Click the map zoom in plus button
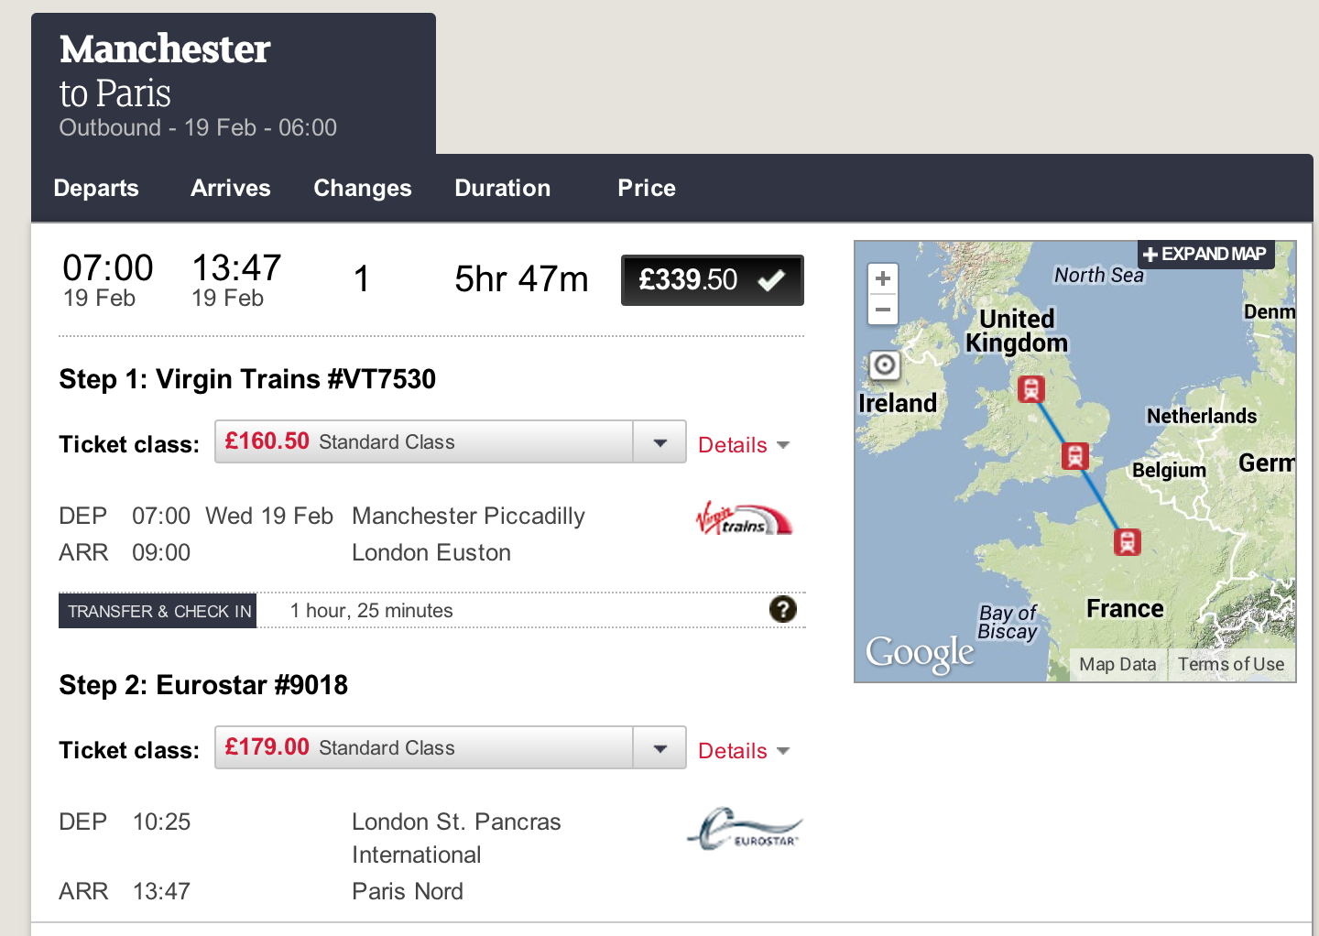 883,278
